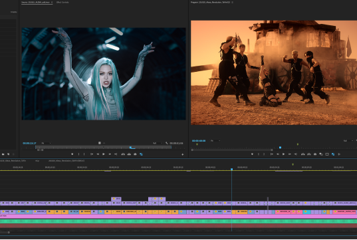Viewport: 357px width, 240px height.
Task: Click Program Monitor overlapping-rectangles icon left of Safe Margins
Action: pyautogui.click(x=321, y=154)
